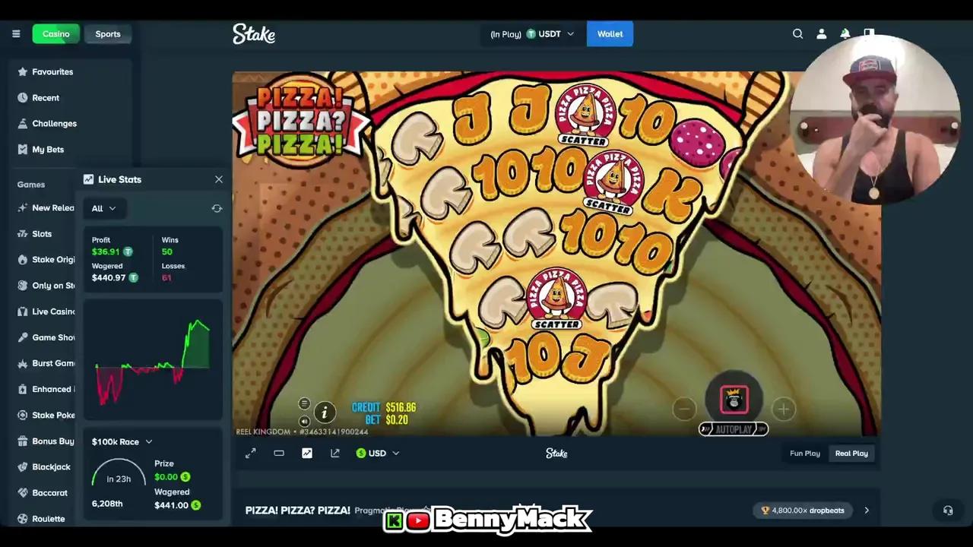
Task: Open the USD currency dropdown
Action: (x=378, y=453)
